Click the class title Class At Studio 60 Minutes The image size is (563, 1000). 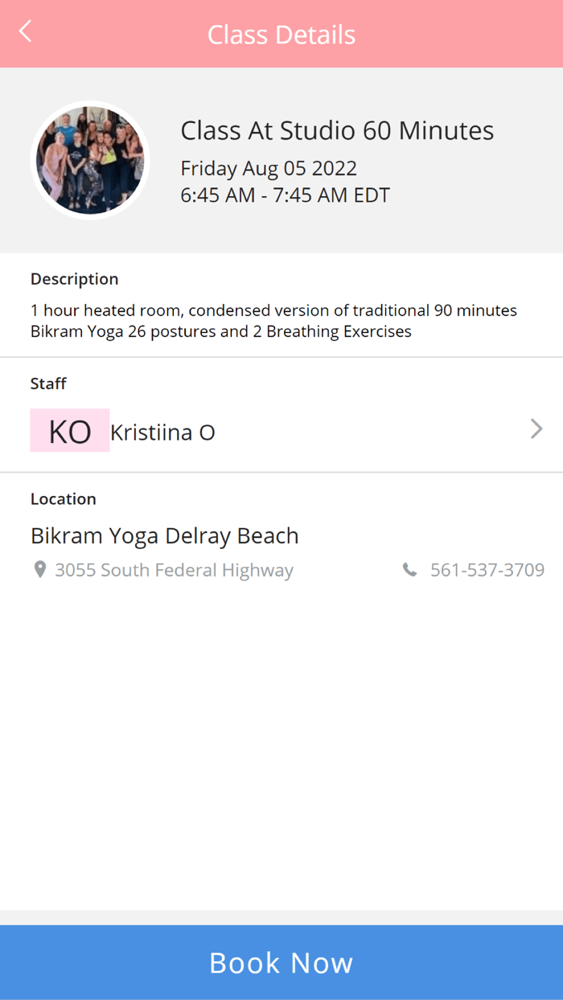coord(337,129)
